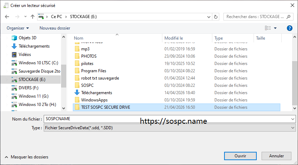Open the Organiser menu
Viewport: 298px width, 165px height.
coord(18,28)
